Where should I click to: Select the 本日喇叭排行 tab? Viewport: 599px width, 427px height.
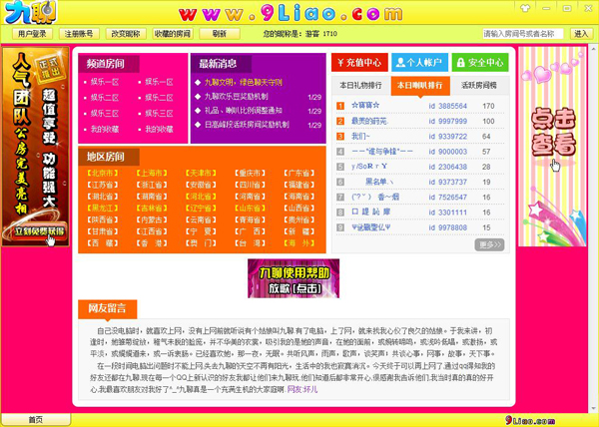(x=421, y=85)
